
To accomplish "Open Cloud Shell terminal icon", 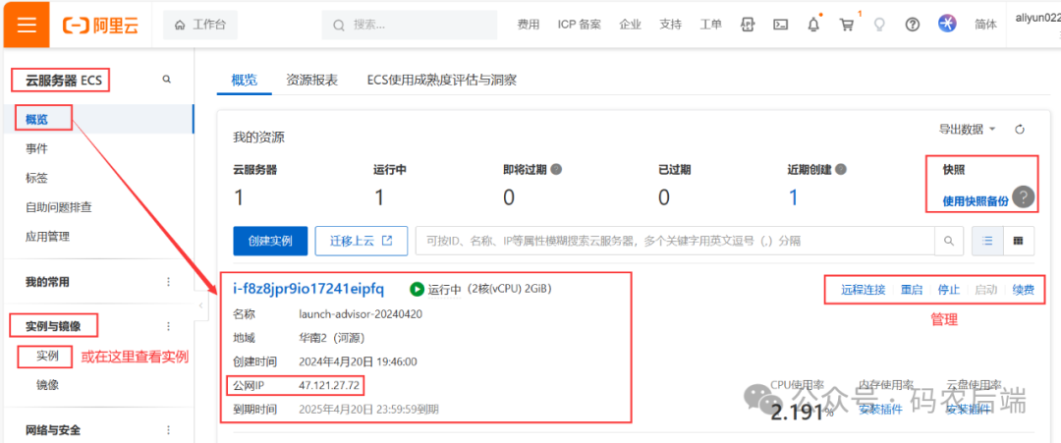I will coord(781,25).
